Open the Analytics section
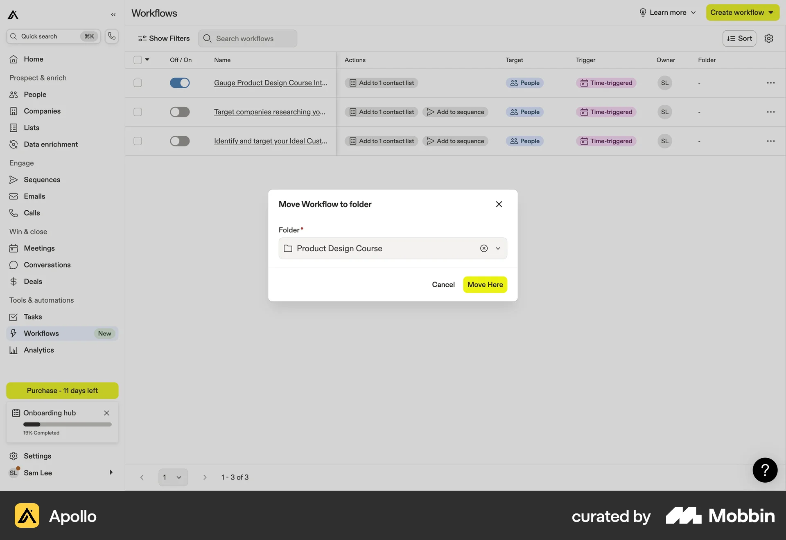Image resolution: width=786 pixels, height=540 pixels. 39,350
